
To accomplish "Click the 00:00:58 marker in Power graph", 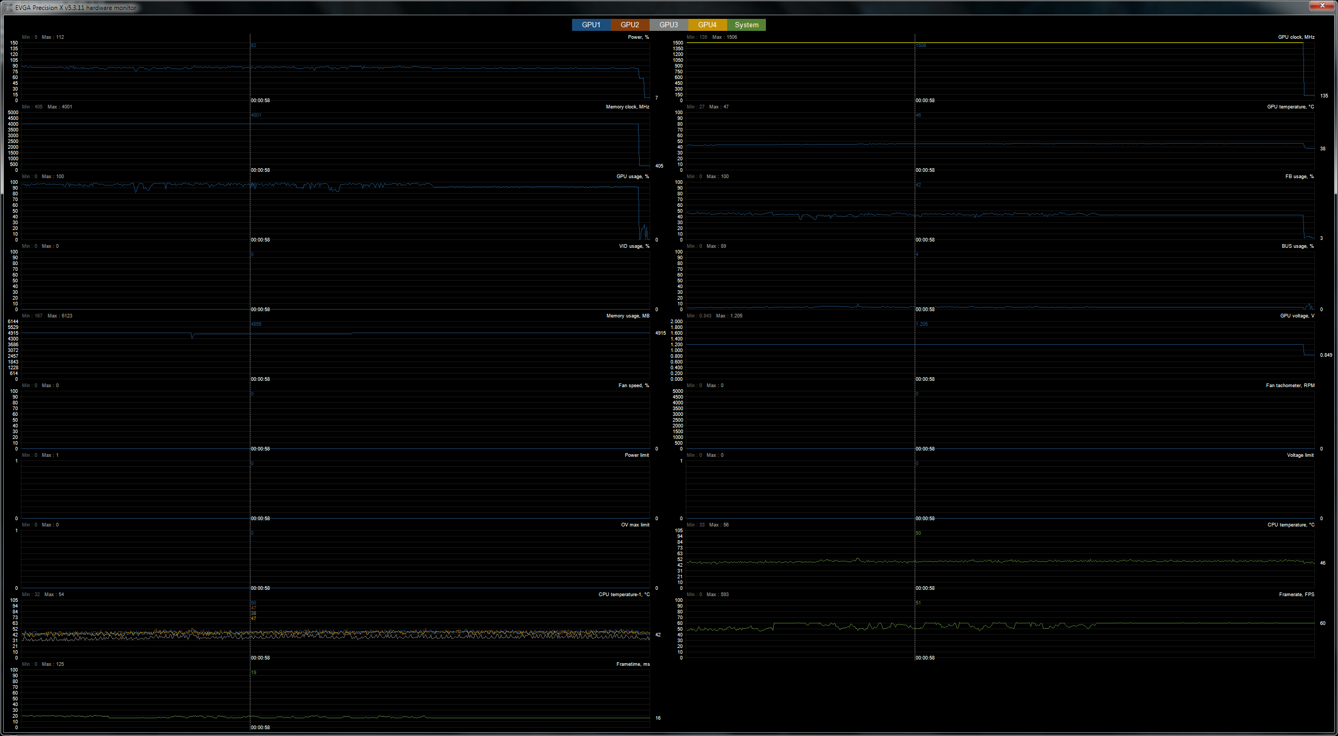I will 260,100.
